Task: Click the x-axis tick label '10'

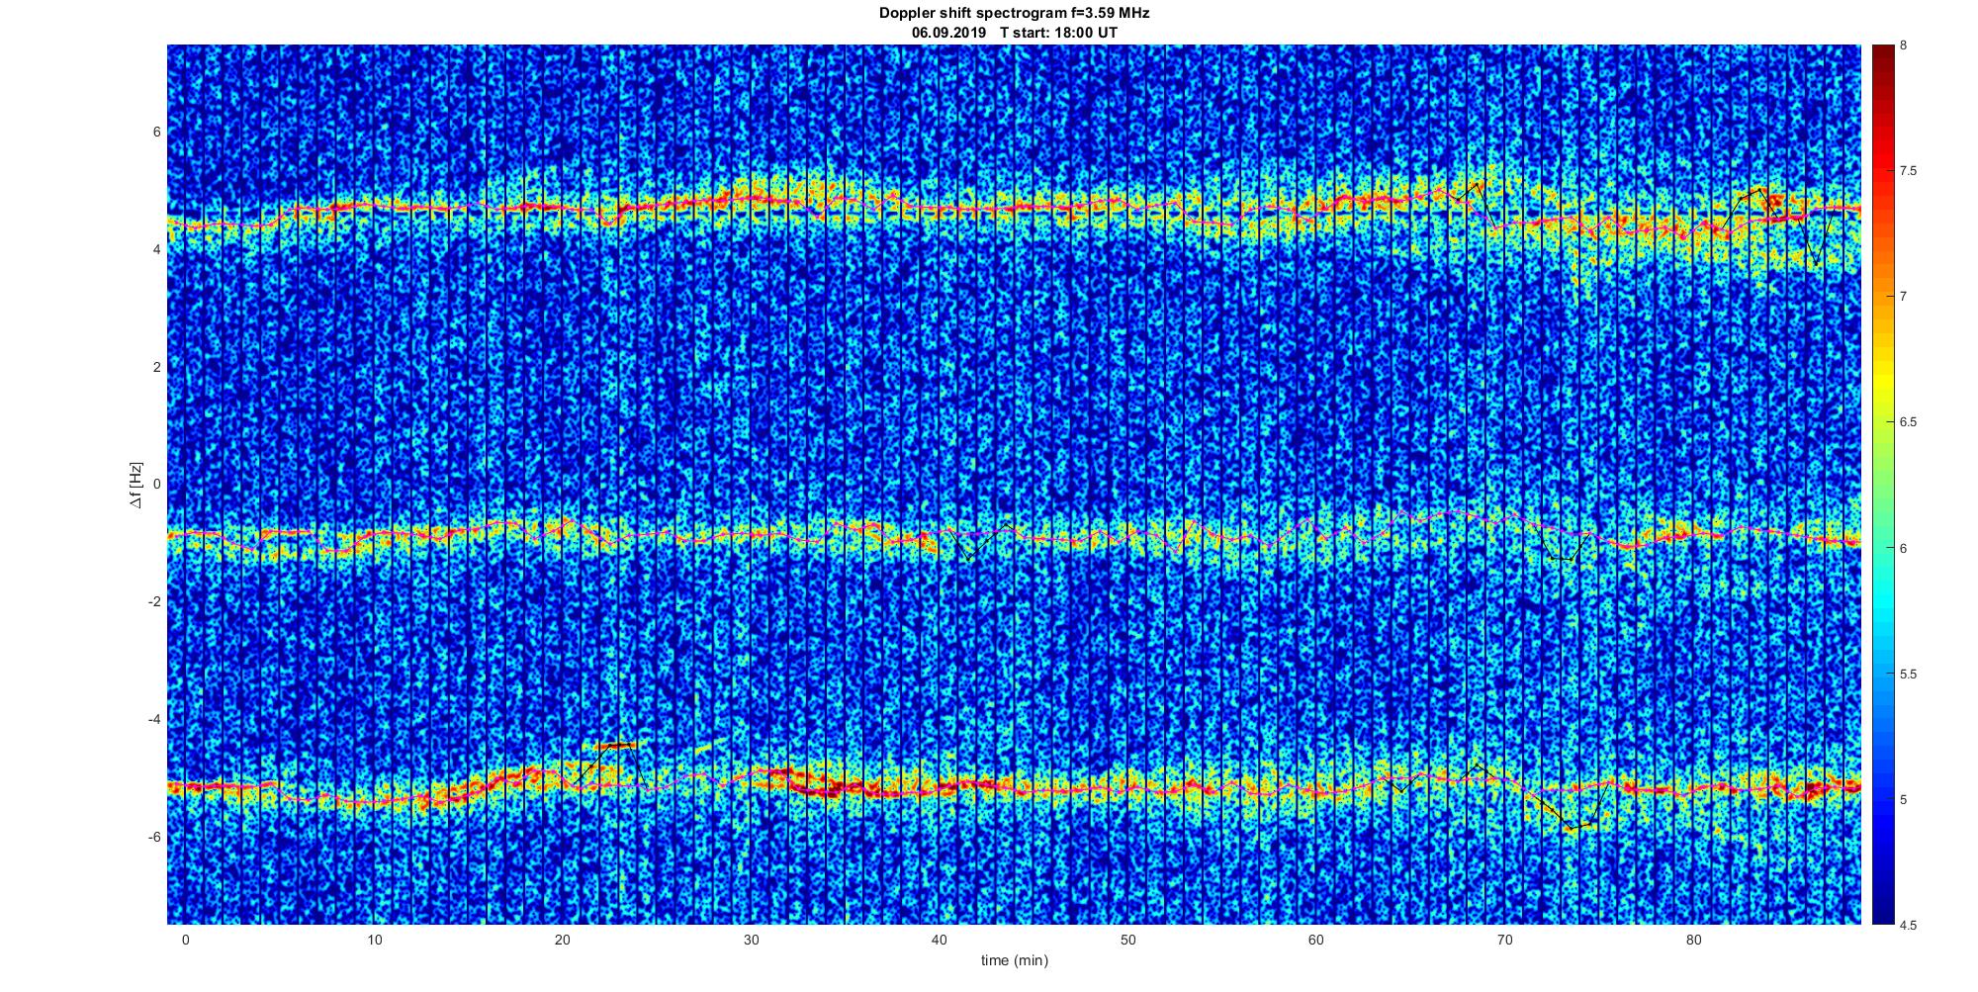Action: 374,940
